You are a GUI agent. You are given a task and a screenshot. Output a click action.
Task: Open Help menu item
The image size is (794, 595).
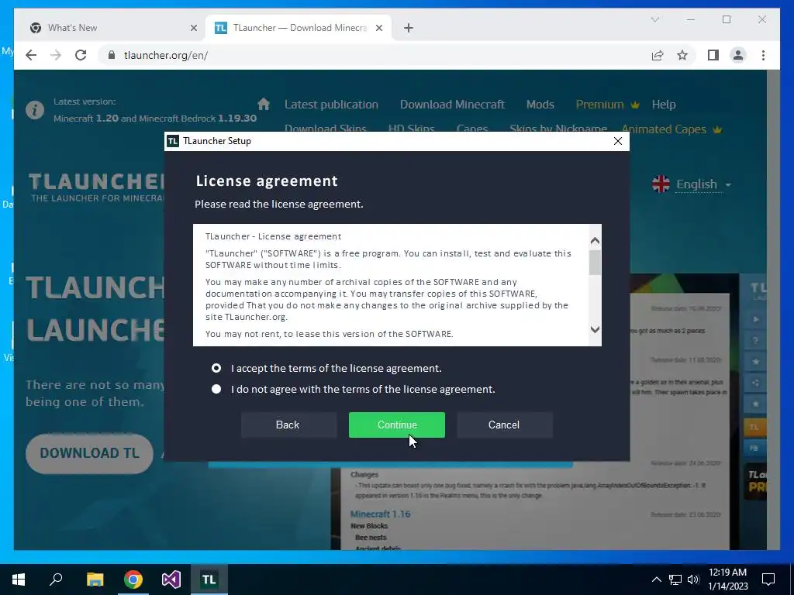664,105
